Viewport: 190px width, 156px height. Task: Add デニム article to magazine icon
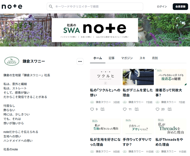pyautogui.click(x=137, y=109)
